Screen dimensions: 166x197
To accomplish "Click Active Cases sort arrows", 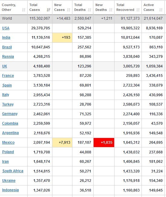I will 161,10.
